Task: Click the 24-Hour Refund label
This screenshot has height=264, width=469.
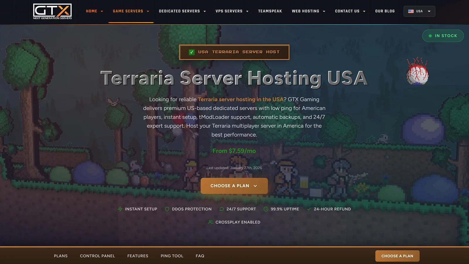Action: pos(332,209)
